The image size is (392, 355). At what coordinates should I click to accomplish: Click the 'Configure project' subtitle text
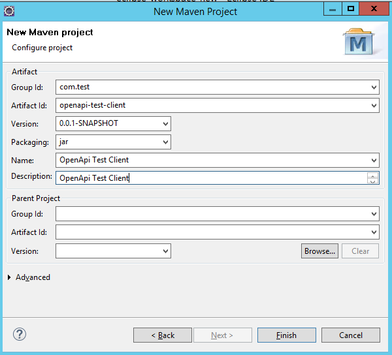[42, 48]
